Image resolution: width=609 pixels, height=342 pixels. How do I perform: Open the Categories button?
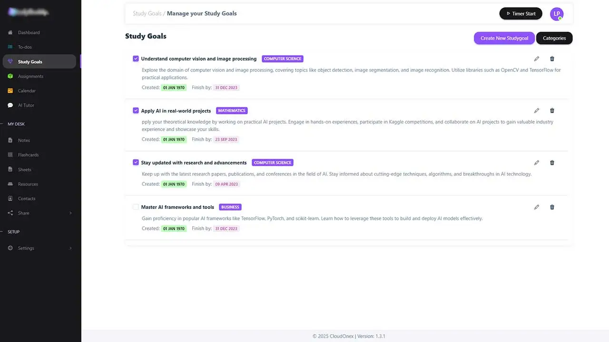[x=554, y=38]
